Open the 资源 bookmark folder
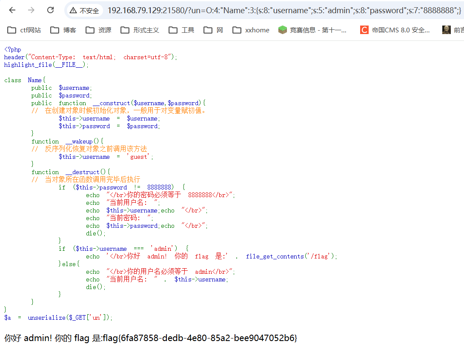464x347 pixels. [98, 30]
